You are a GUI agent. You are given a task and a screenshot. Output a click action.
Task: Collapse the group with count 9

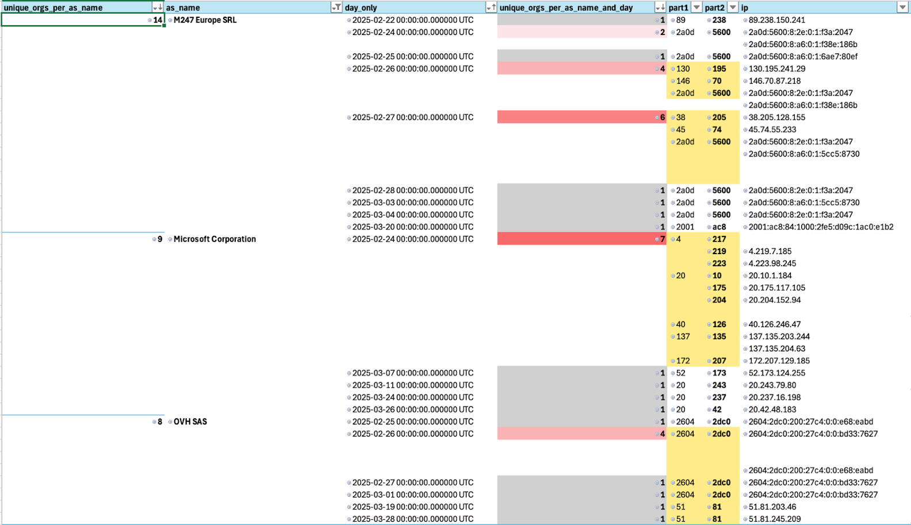coord(154,239)
